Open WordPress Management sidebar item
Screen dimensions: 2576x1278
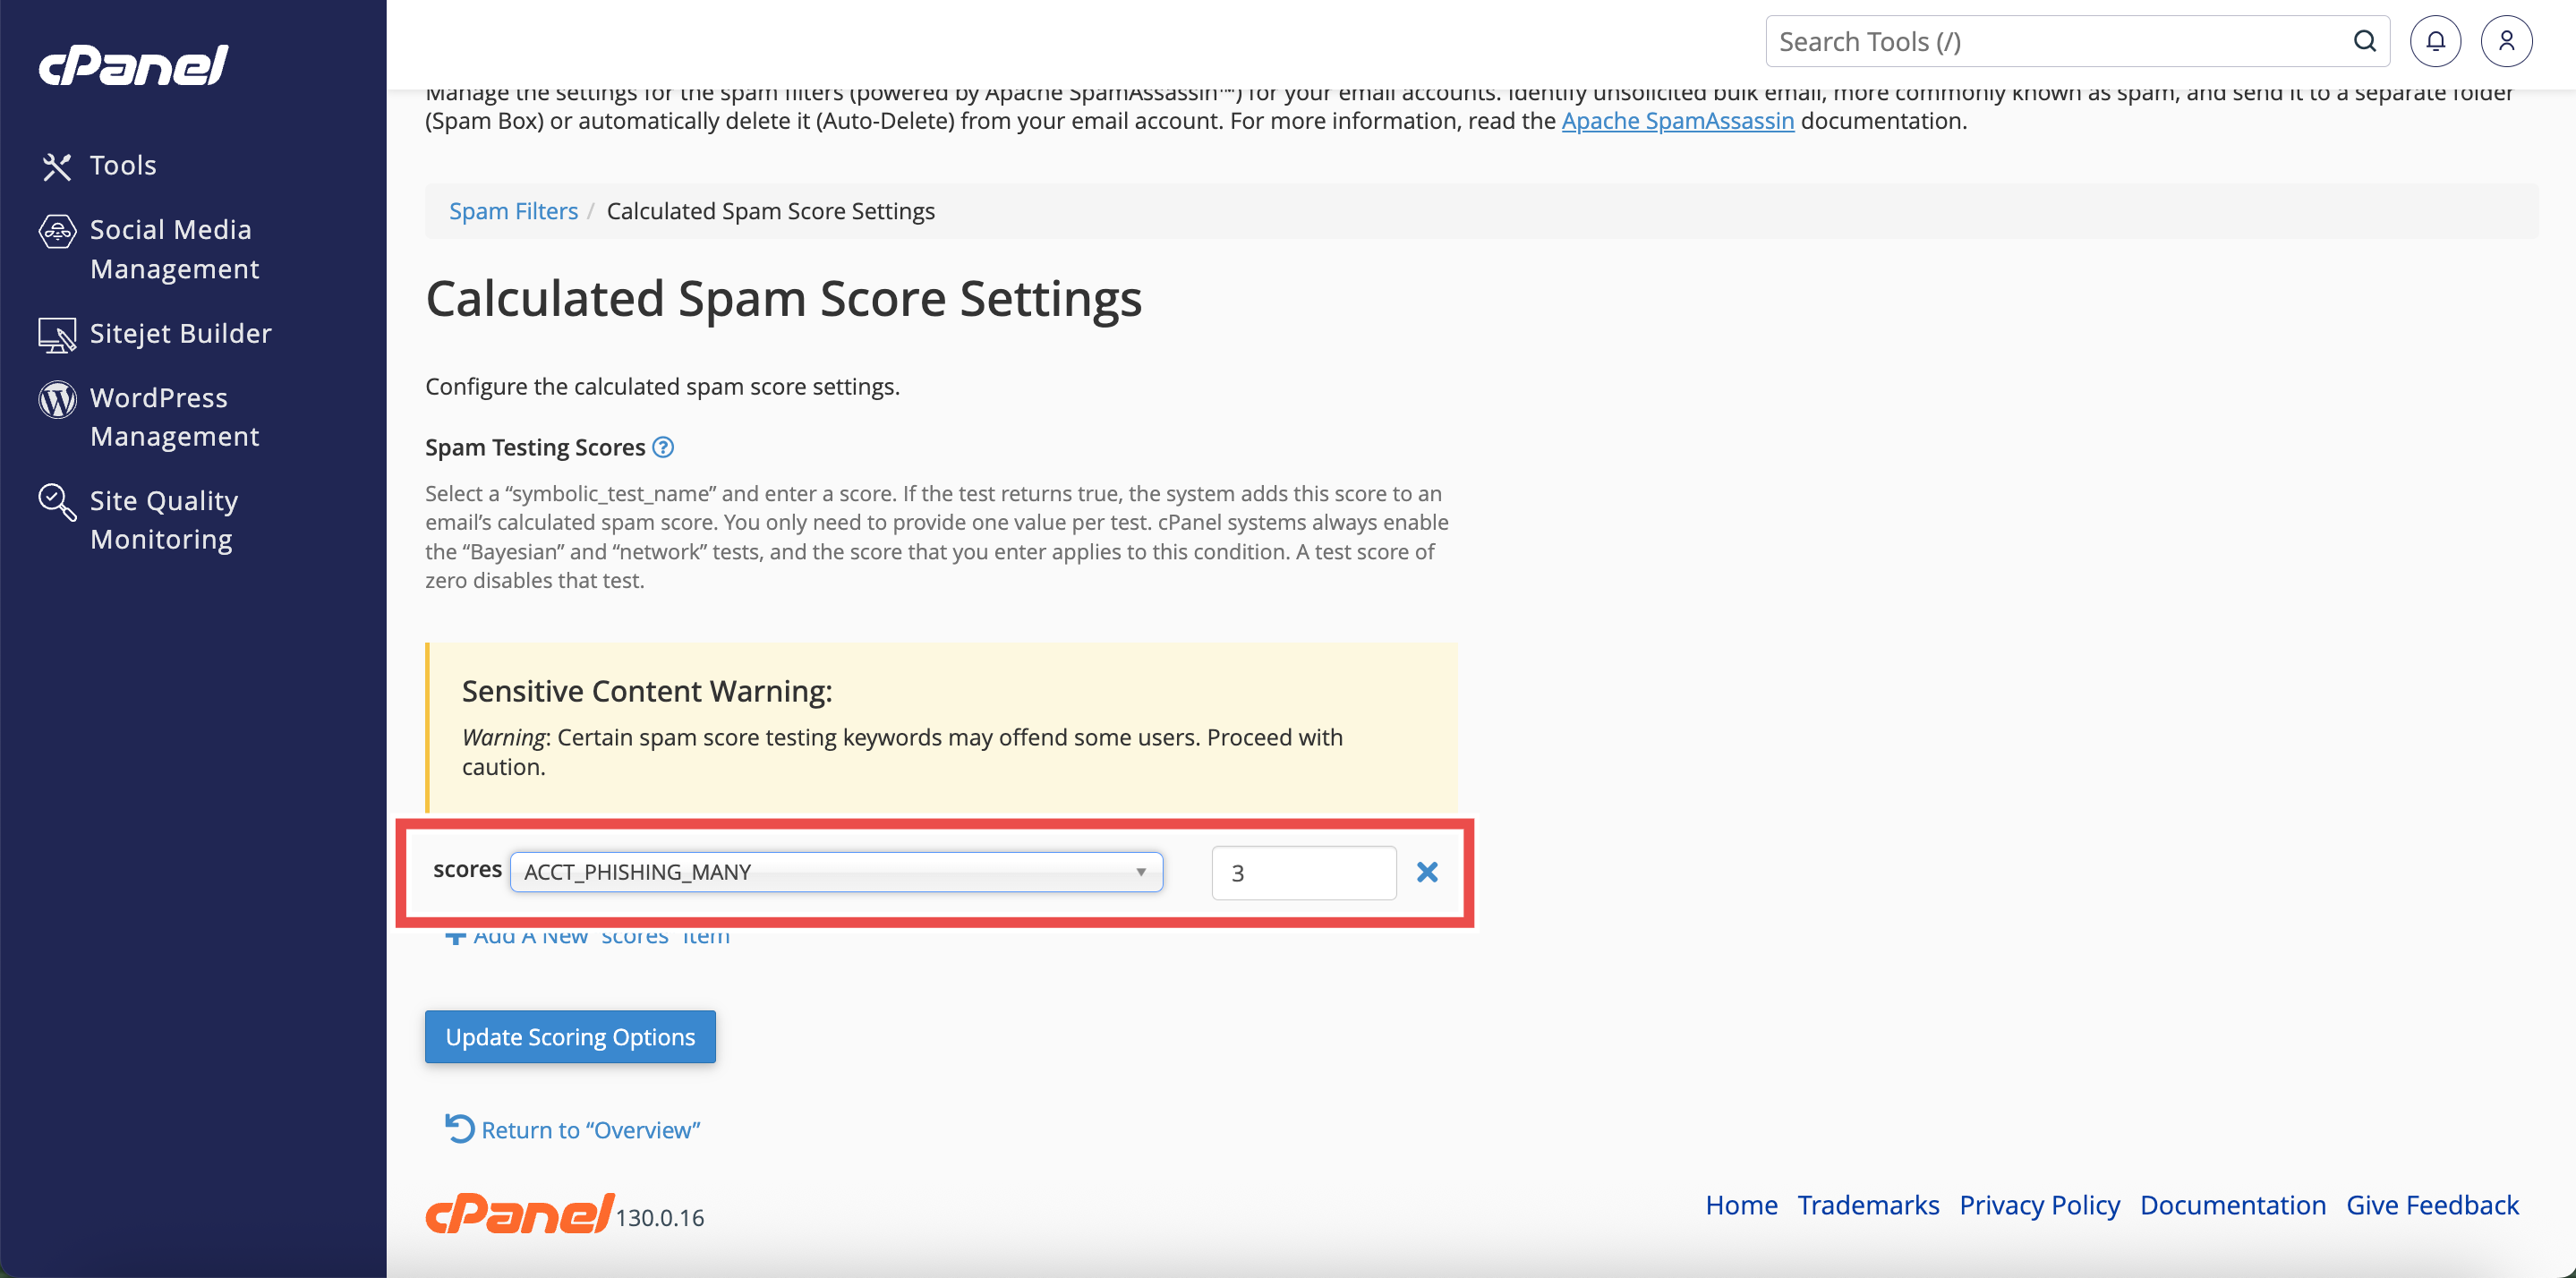[x=174, y=417]
